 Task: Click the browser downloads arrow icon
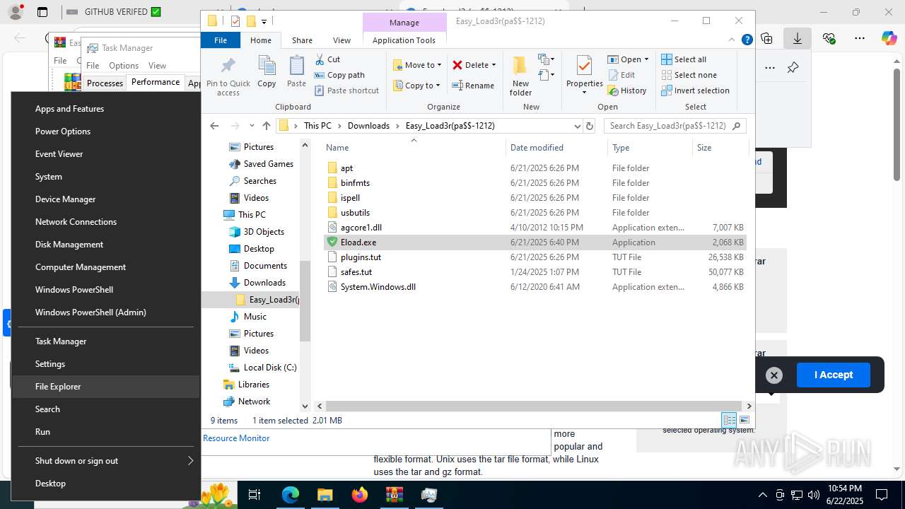pos(797,39)
